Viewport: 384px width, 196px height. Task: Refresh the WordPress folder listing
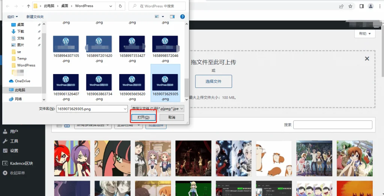click(x=120, y=6)
